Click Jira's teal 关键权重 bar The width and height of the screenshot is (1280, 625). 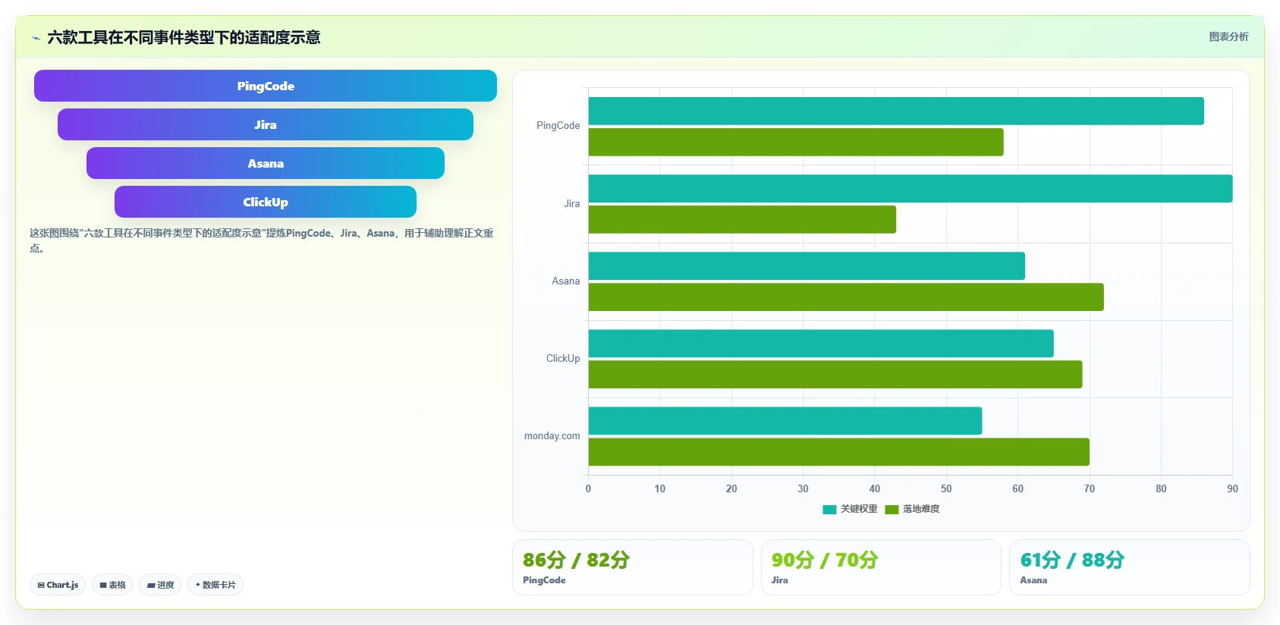click(x=910, y=188)
